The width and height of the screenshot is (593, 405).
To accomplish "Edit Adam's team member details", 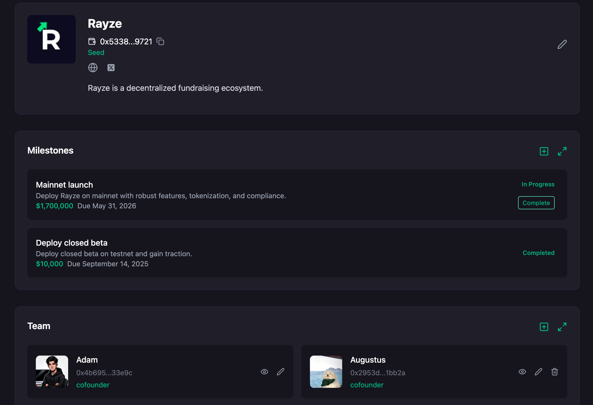I will coord(280,372).
